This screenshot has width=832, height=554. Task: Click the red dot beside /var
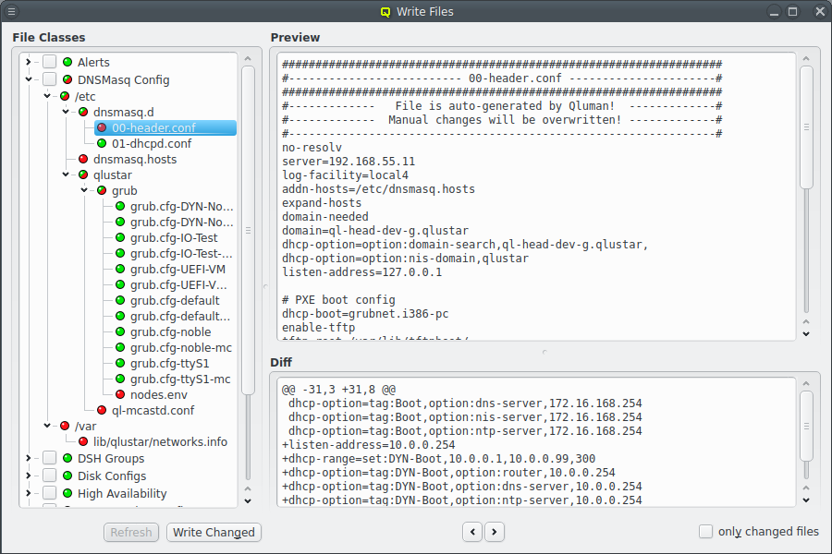(65, 426)
